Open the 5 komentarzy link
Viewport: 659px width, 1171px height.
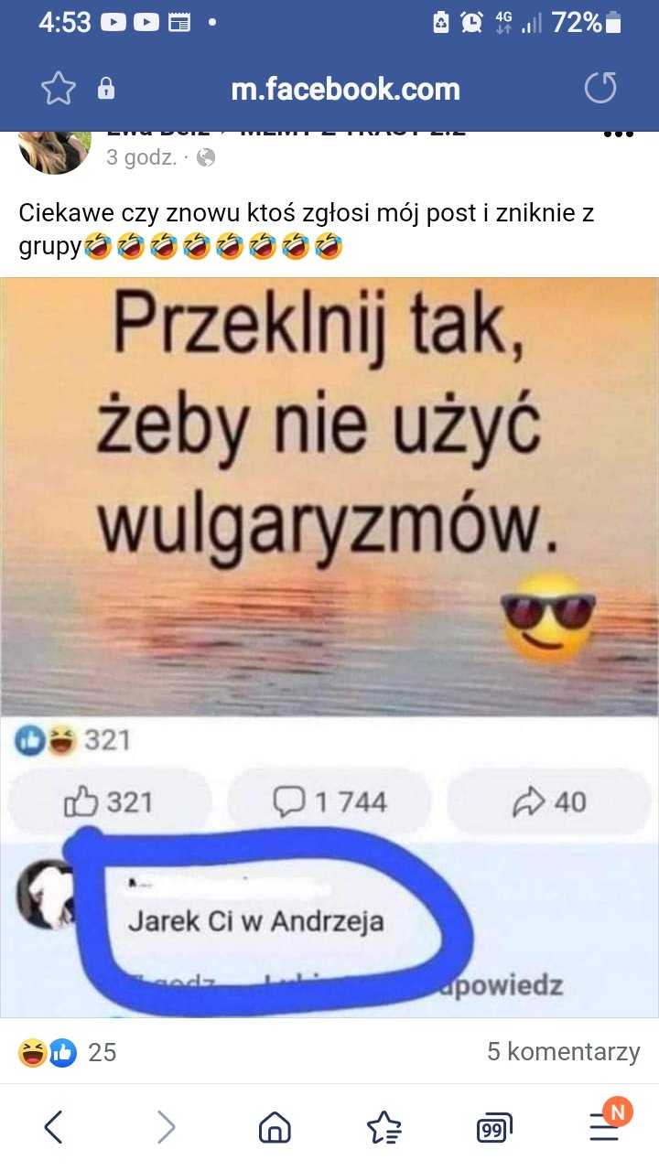[x=563, y=1052]
